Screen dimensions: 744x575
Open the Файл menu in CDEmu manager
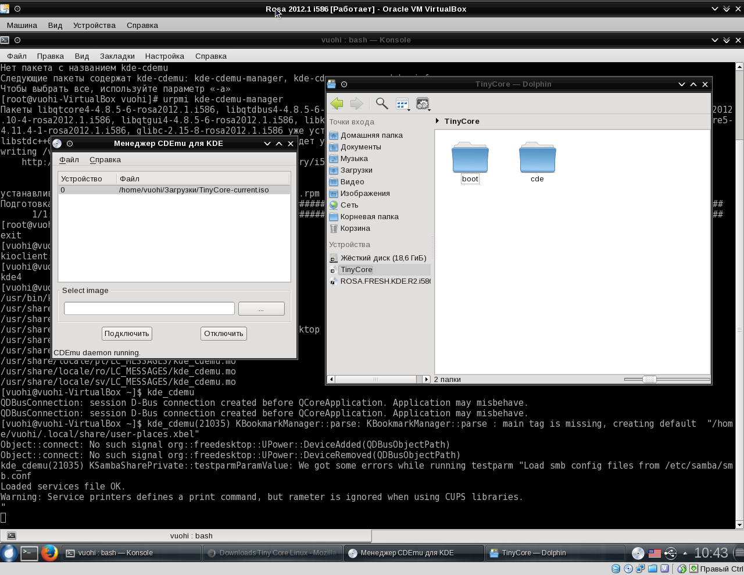(69, 159)
